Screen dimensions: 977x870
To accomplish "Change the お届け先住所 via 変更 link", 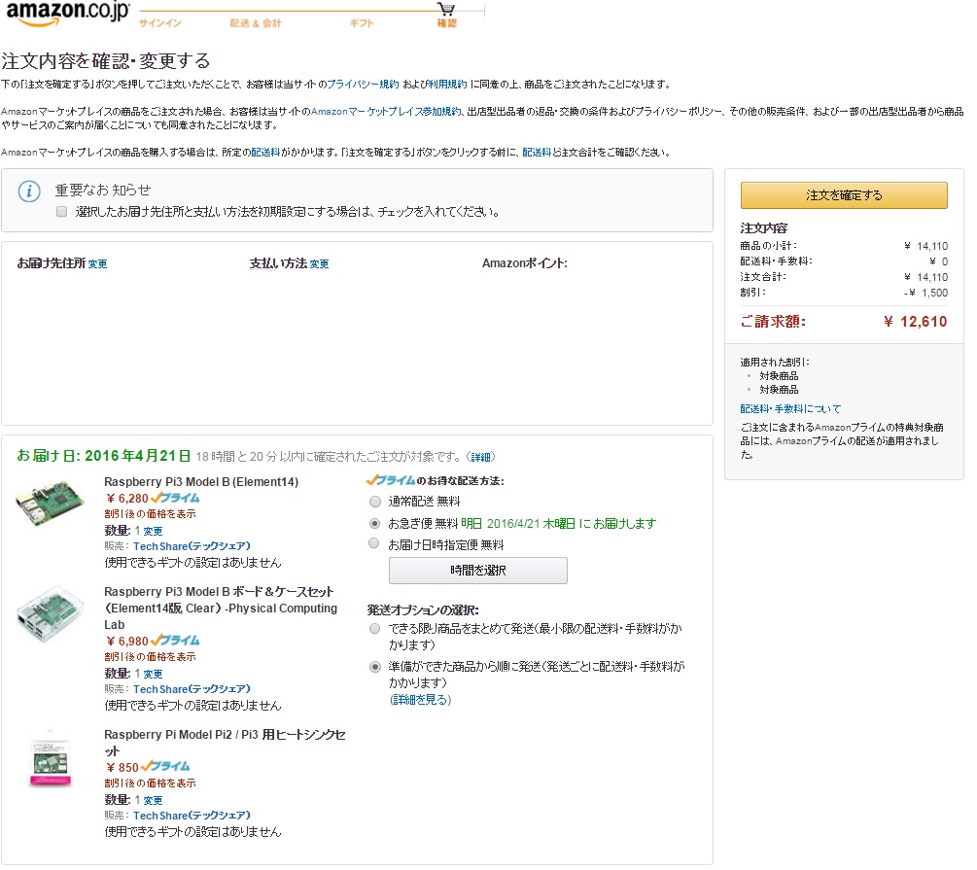I will (97, 263).
